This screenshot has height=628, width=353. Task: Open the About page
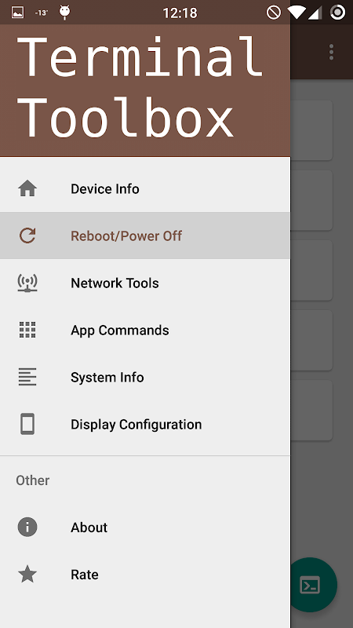click(x=145, y=527)
